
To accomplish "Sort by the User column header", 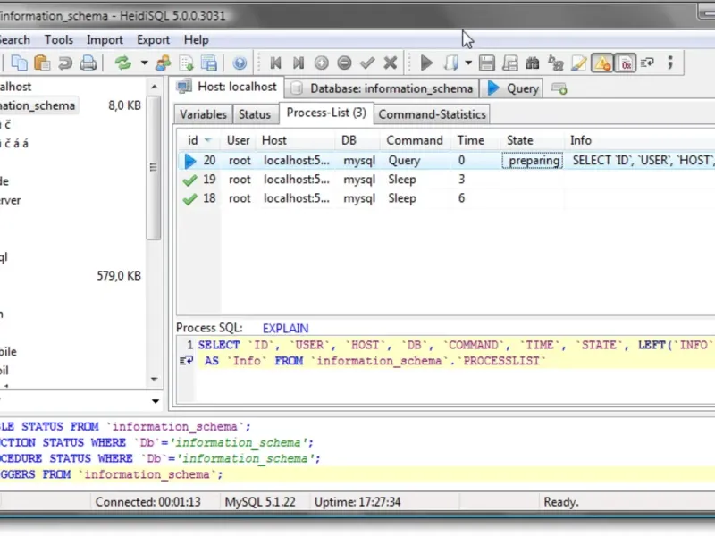I will click(239, 140).
